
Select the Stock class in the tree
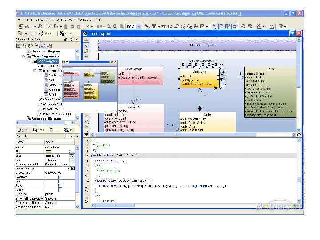click(x=50, y=95)
